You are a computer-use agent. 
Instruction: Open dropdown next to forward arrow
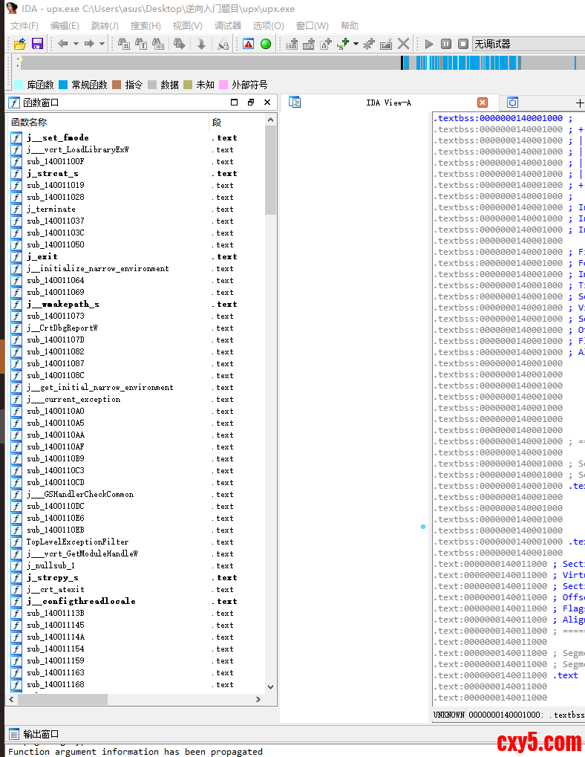point(102,44)
